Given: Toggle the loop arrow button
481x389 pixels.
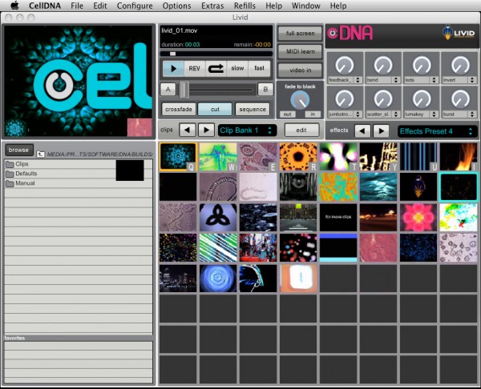Looking at the screenshot, I should (216, 68).
